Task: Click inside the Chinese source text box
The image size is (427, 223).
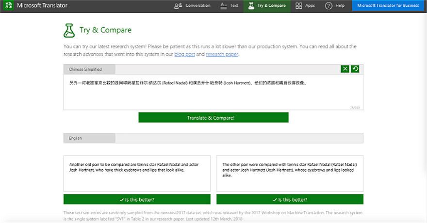Action: pos(213,92)
